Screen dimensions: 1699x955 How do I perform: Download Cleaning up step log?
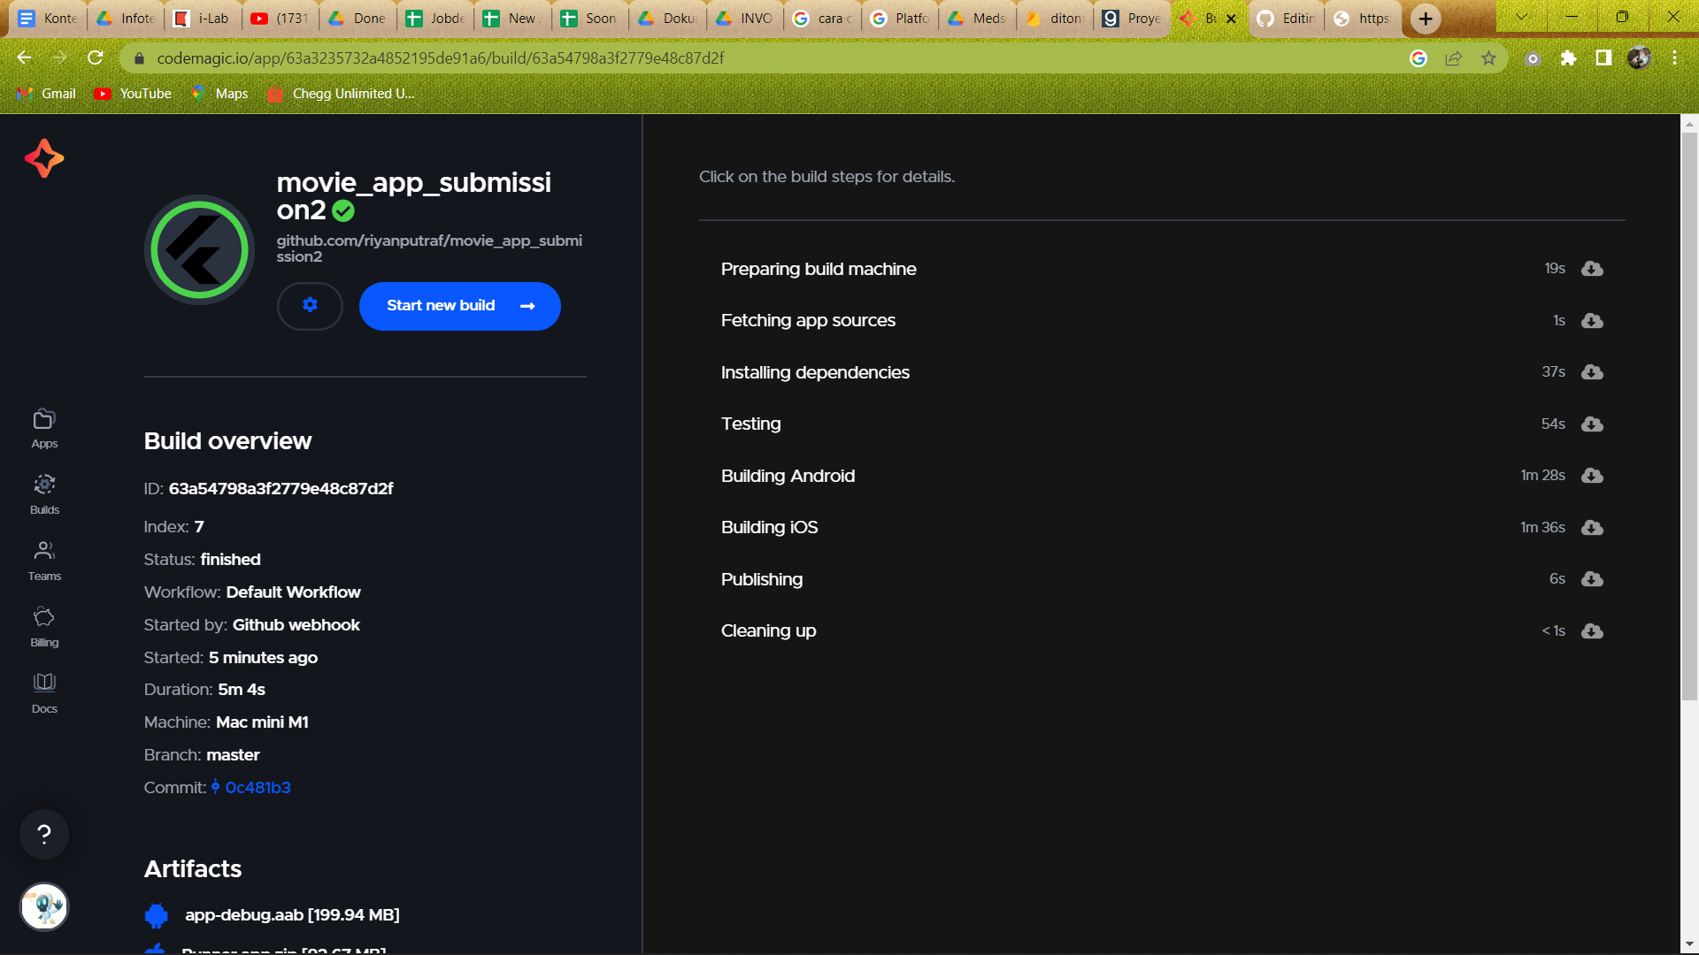coord(1592,630)
